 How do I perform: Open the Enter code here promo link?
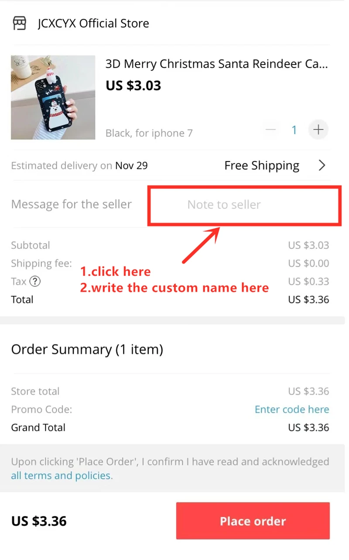tap(292, 409)
